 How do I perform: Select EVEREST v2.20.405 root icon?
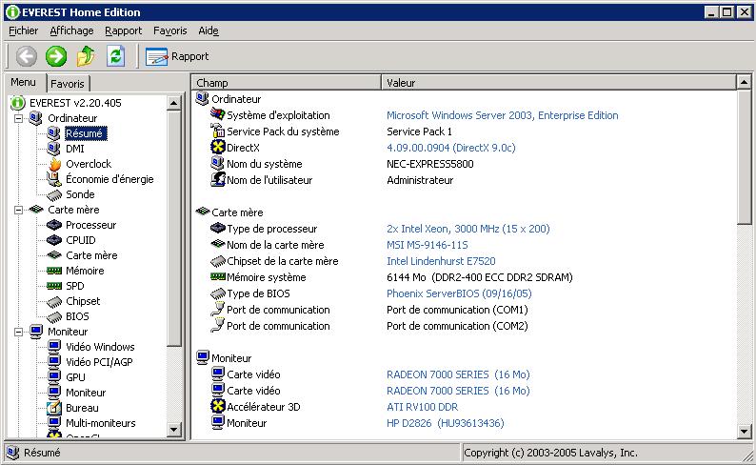(17, 103)
